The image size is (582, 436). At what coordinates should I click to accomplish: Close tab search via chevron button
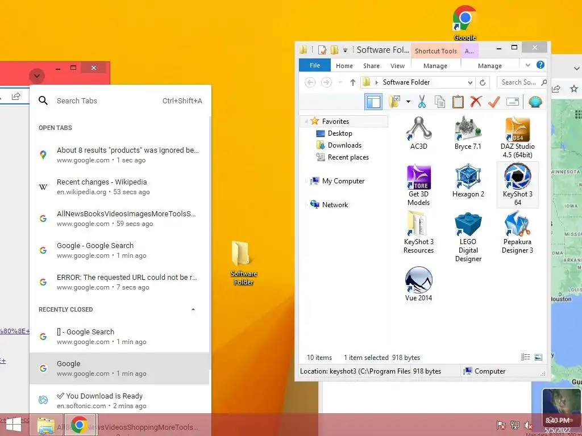pyautogui.click(x=37, y=76)
